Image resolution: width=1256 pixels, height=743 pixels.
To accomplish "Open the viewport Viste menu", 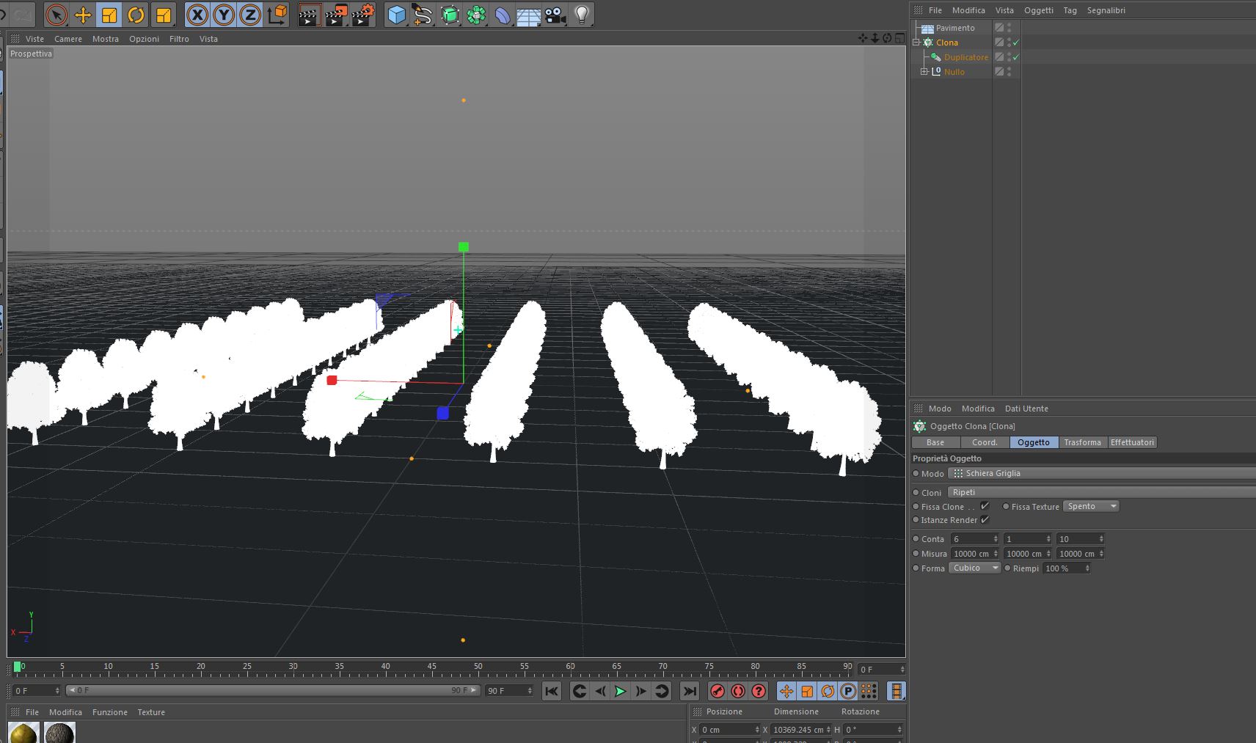I will coord(34,39).
